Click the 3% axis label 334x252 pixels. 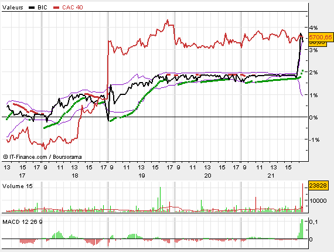313,50
